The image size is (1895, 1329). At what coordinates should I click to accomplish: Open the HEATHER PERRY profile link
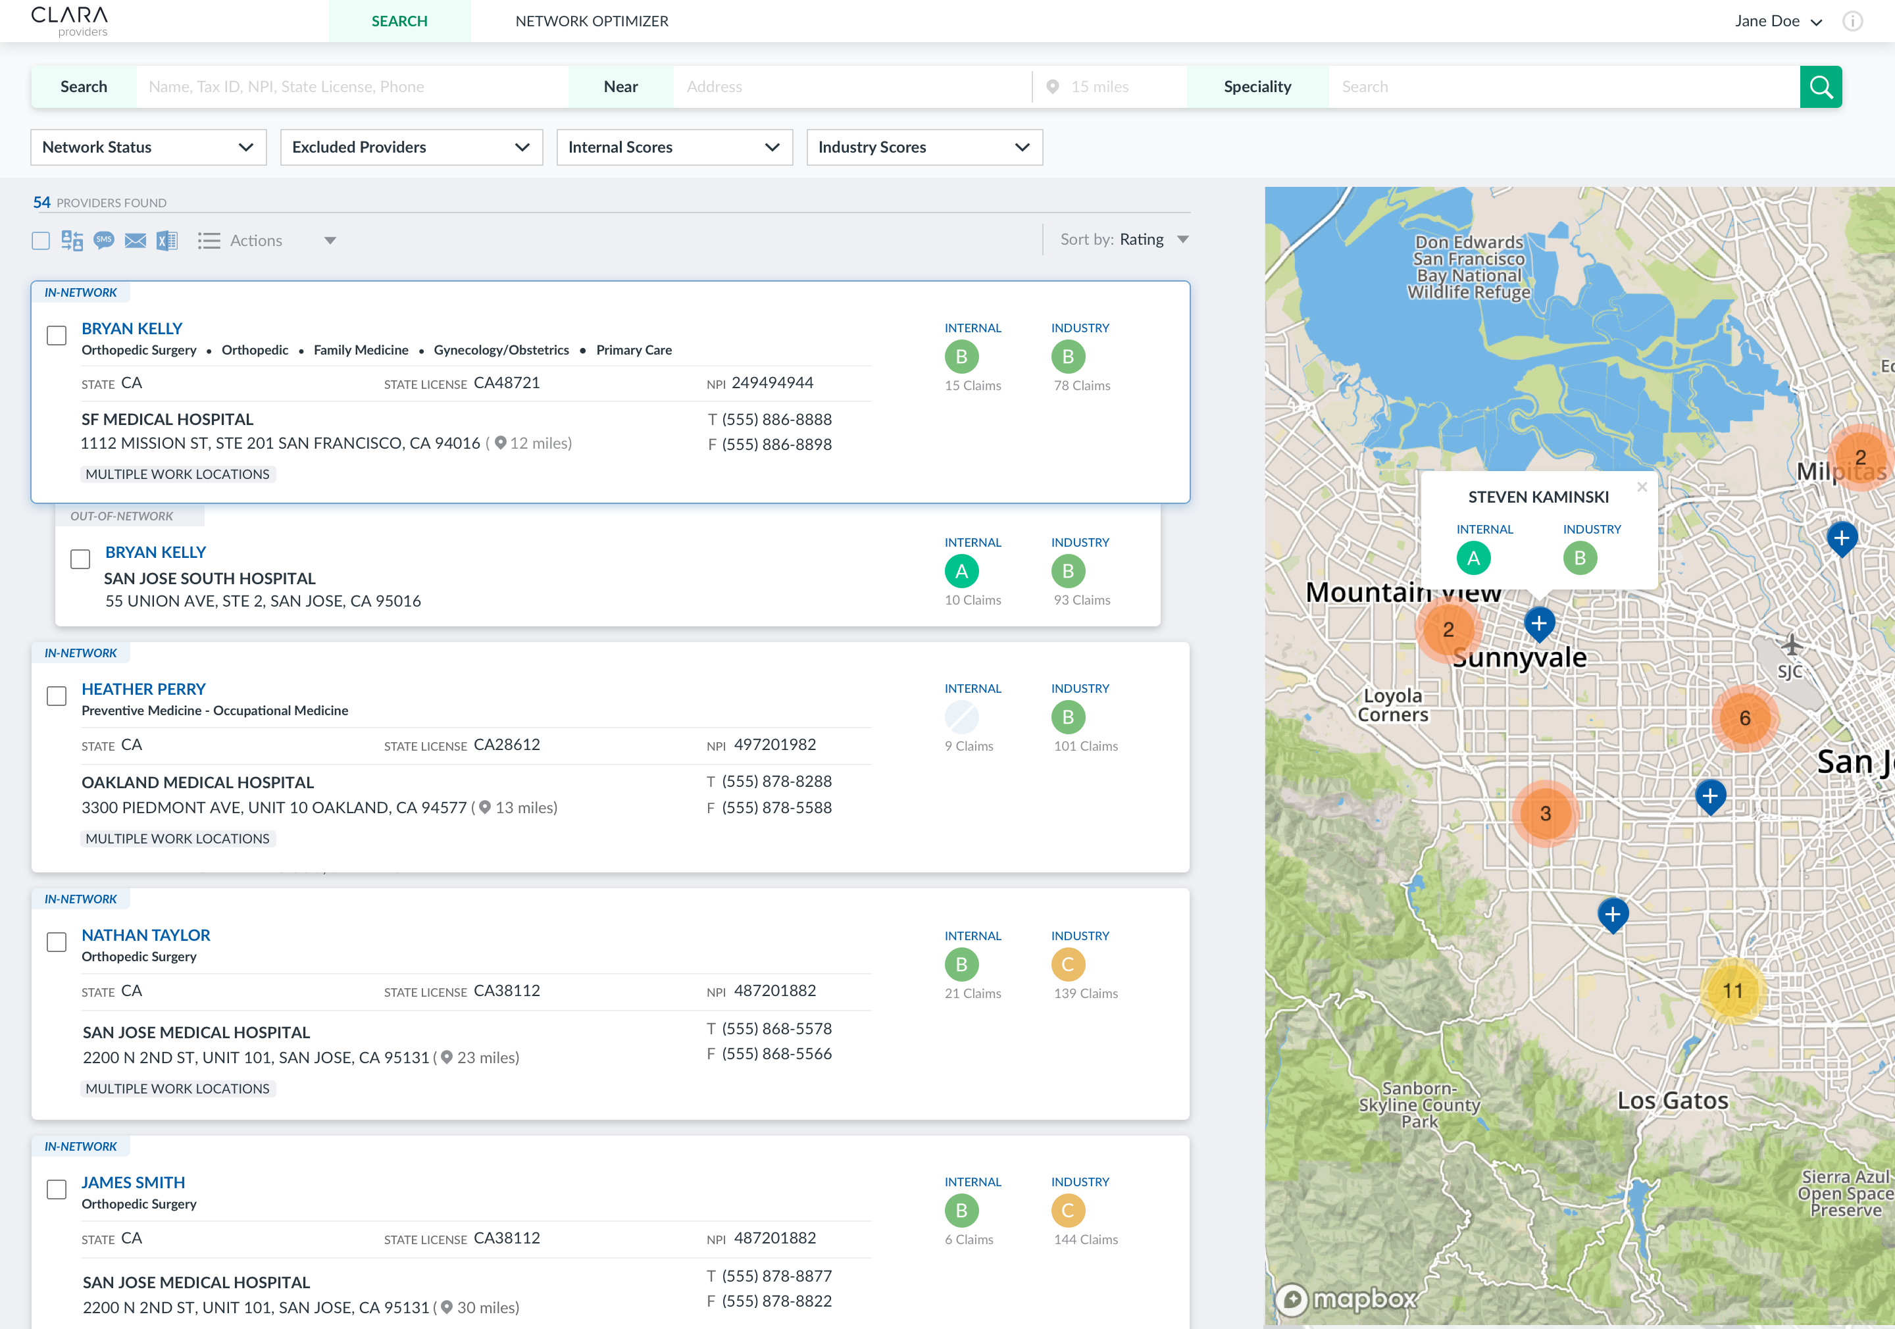[x=143, y=690]
